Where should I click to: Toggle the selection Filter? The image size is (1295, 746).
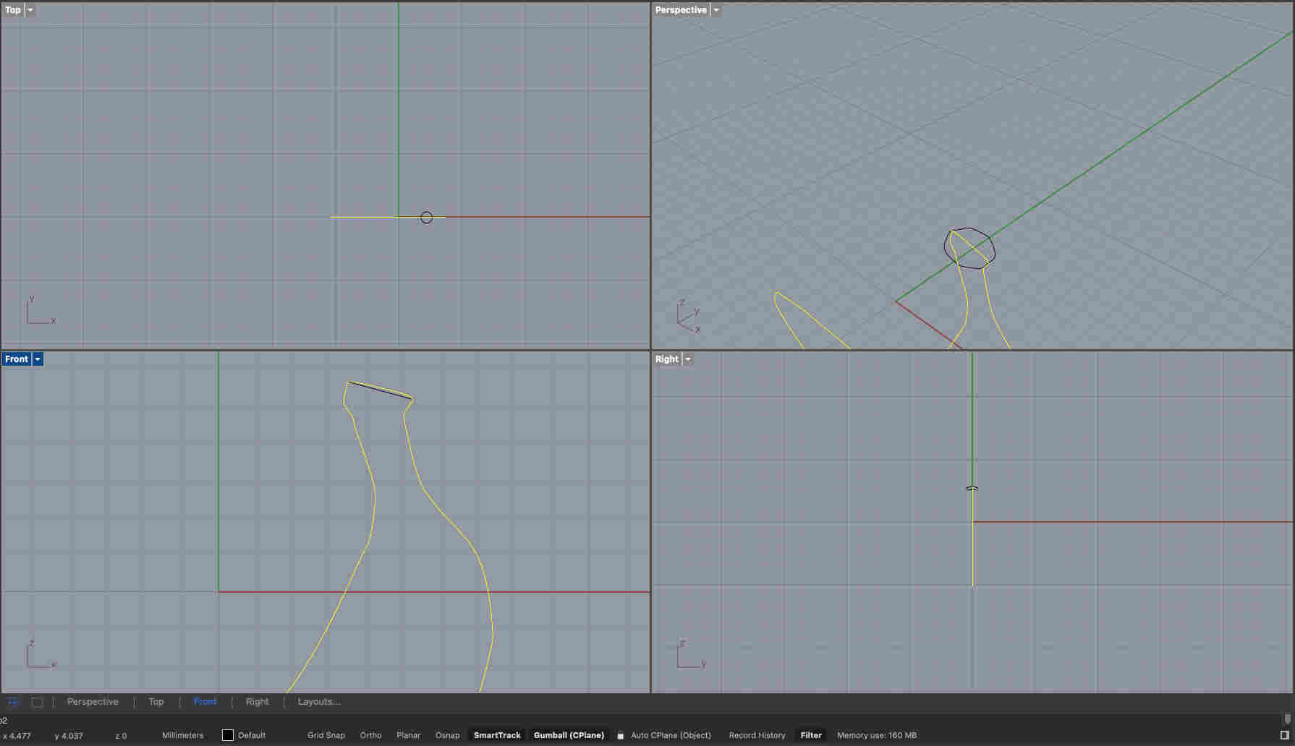(x=811, y=735)
